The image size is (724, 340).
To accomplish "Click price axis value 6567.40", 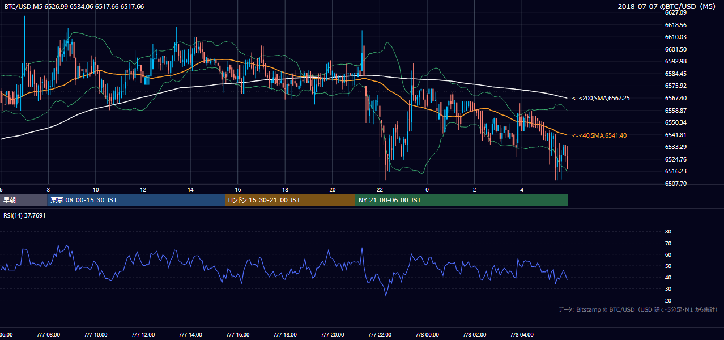I will coord(676,98).
